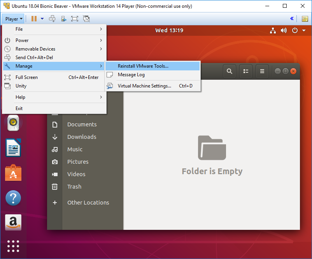The width and height of the screenshot is (312, 259).
Task: Open the Ubuntu system menu arrow
Action: point(304,30)
